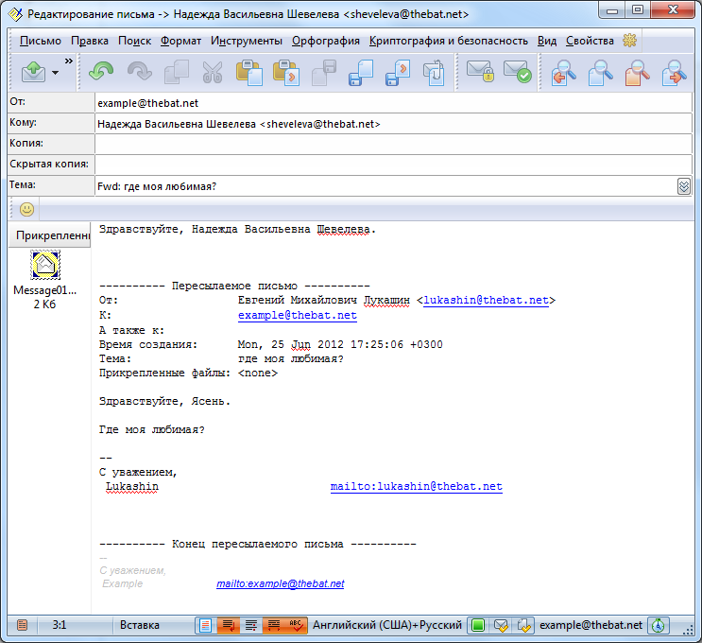This screenshot has height=643, width=702.
Task: Click the 3:1 cursor position indicator
Action: tap(60, 625)
